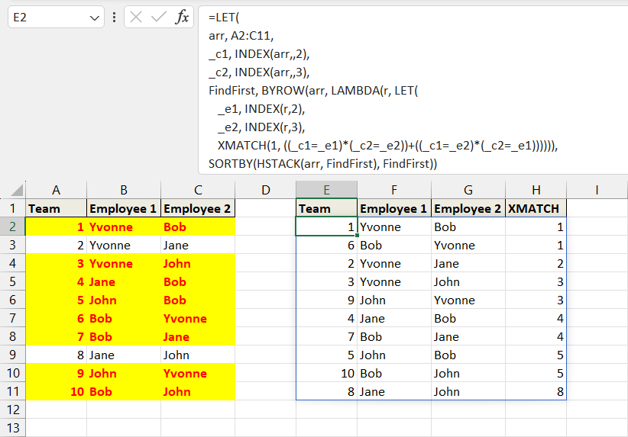The image size is (628, 437).
Task: Click Employee 1 header in cell F1
Action: pyautogui.click(x=393, y=209)
